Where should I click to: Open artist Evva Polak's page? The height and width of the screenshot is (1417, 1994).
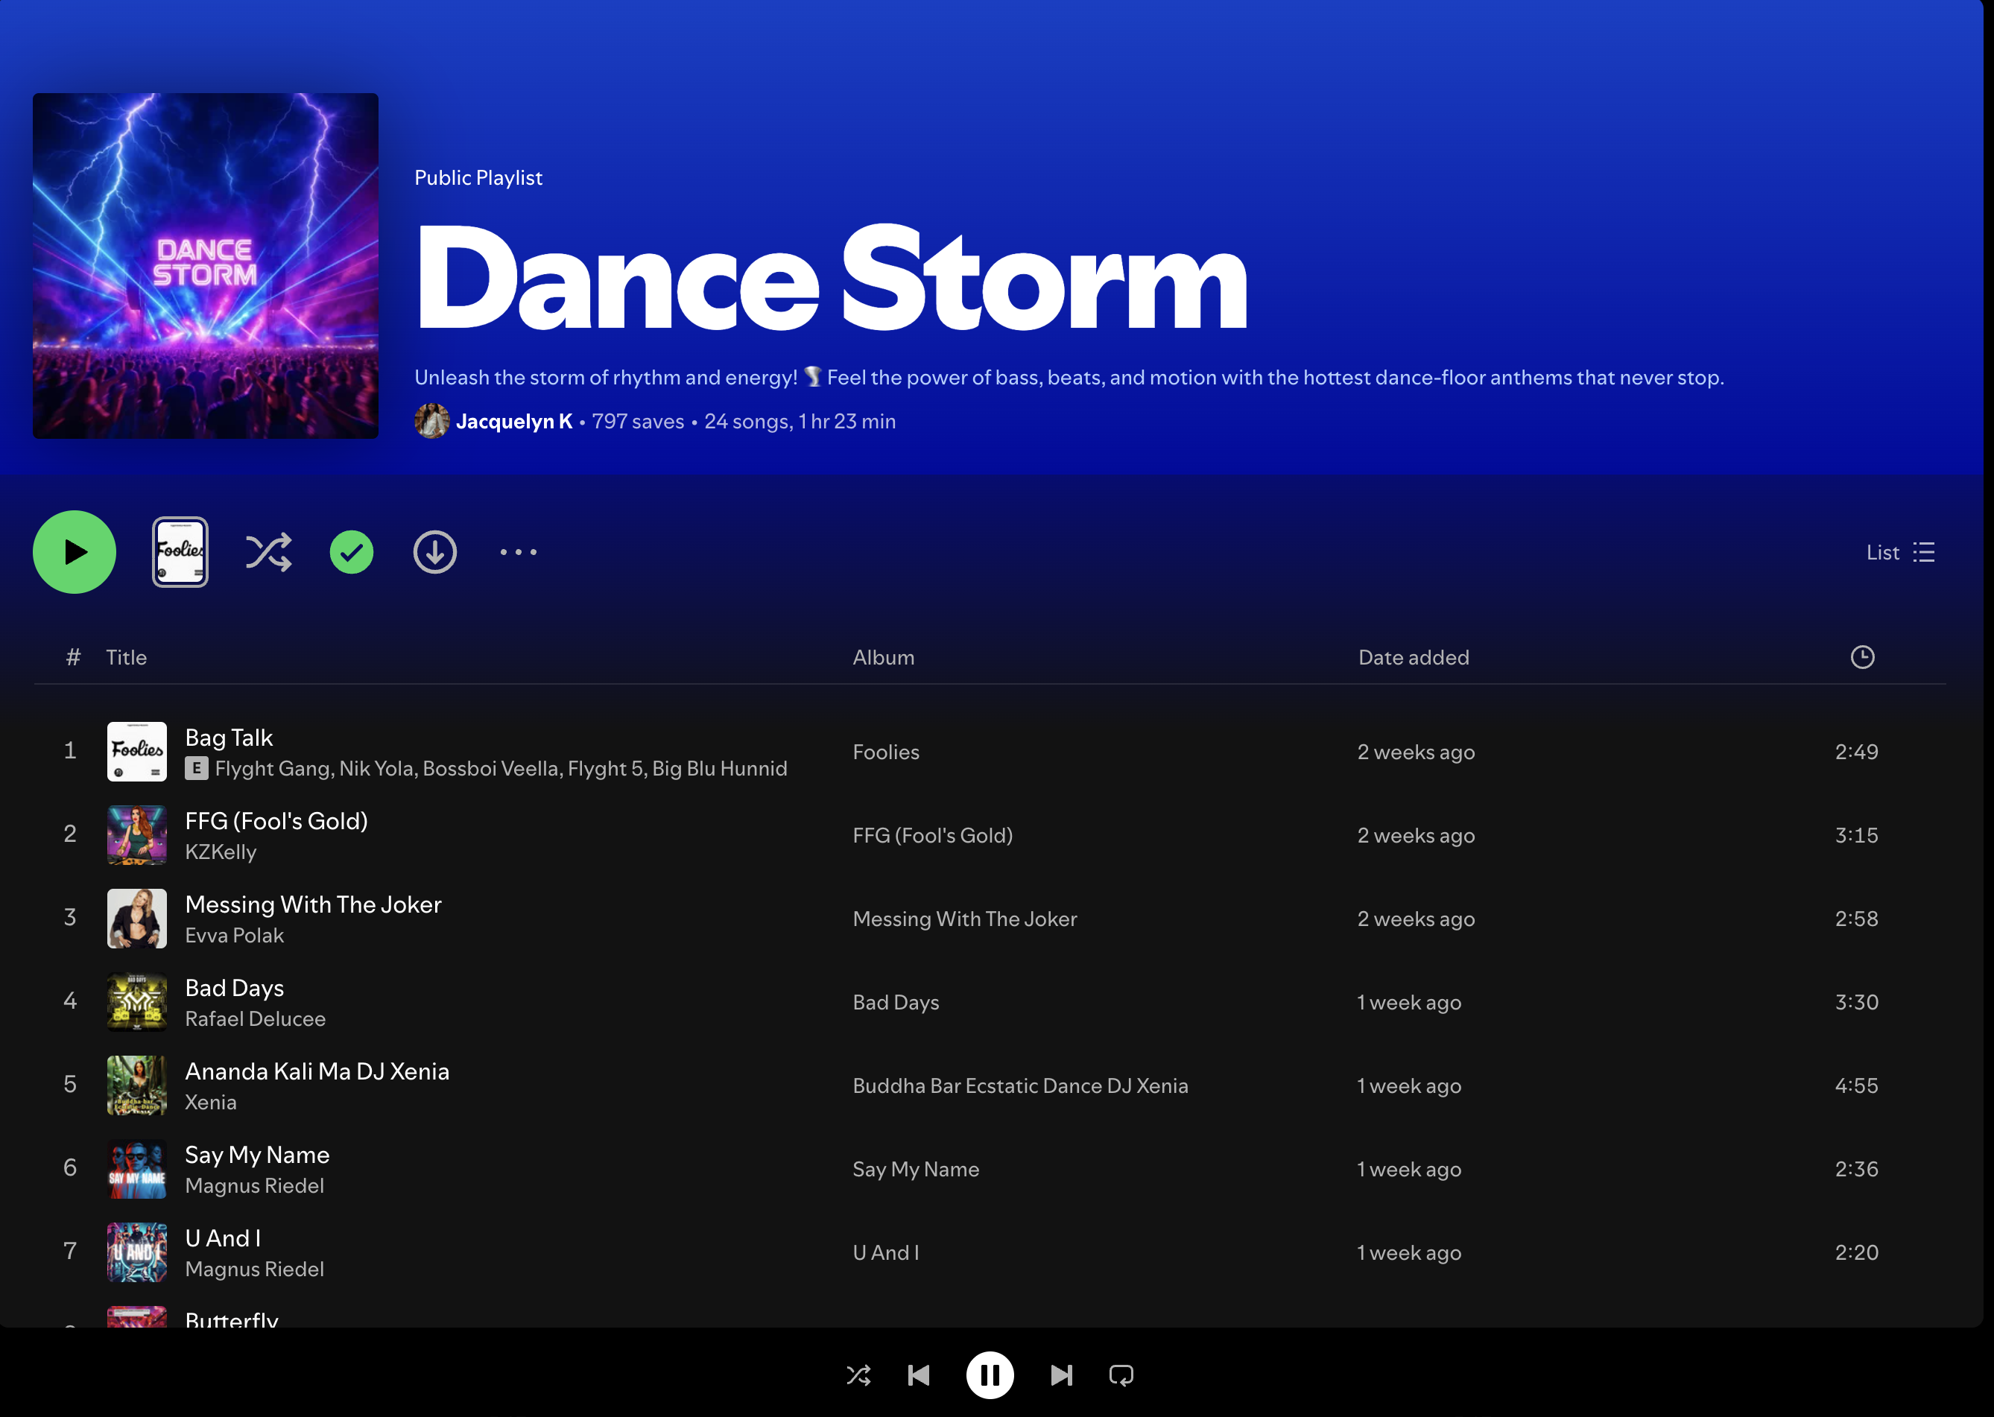coord(234,936)
